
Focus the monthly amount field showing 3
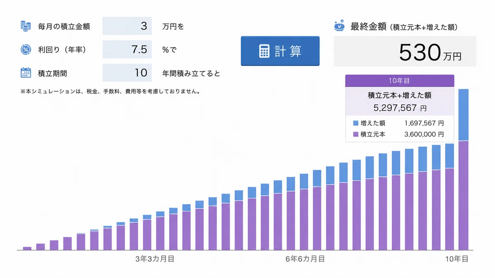coord(127,26)
